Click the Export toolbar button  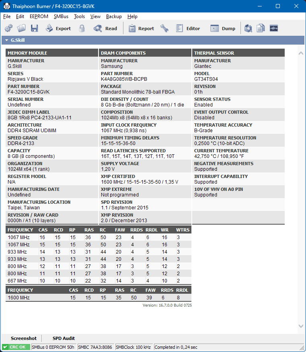click(58, 29)
